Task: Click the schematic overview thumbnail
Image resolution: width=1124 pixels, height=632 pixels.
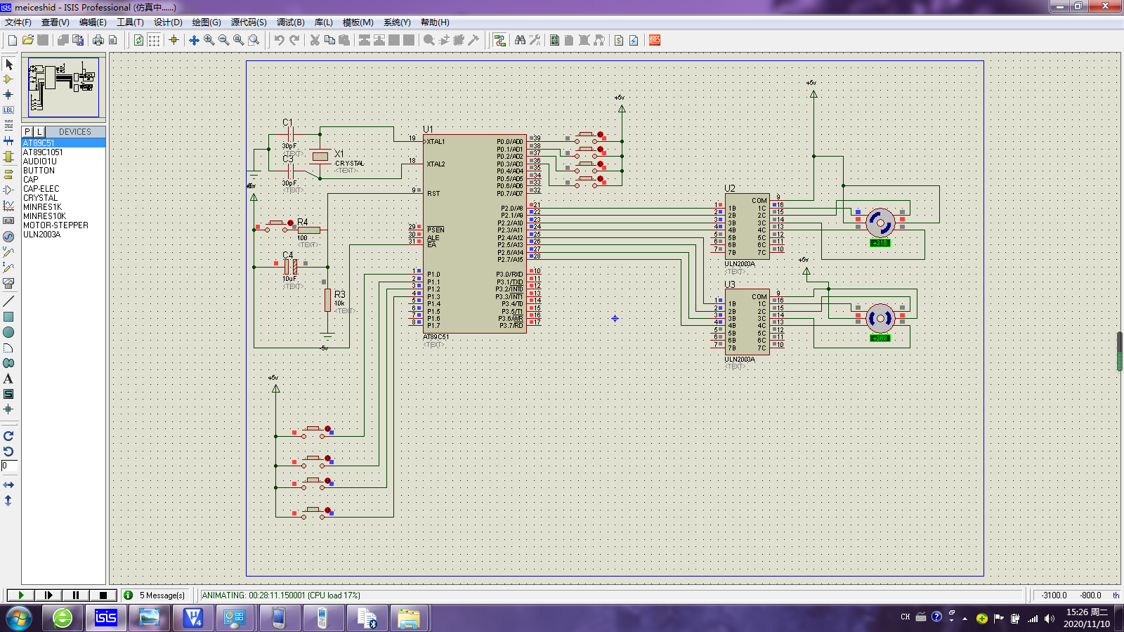Action: (x=63, y=87)
